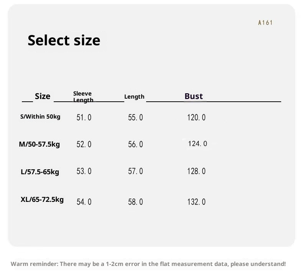The width and height of the screenshot is (303, 279).
Task: Pick the XL/65-72.5kg size label
Action: click(x=42, y=200)
